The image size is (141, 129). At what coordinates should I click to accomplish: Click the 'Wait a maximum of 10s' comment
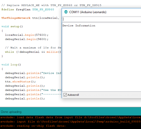point(33,48)
